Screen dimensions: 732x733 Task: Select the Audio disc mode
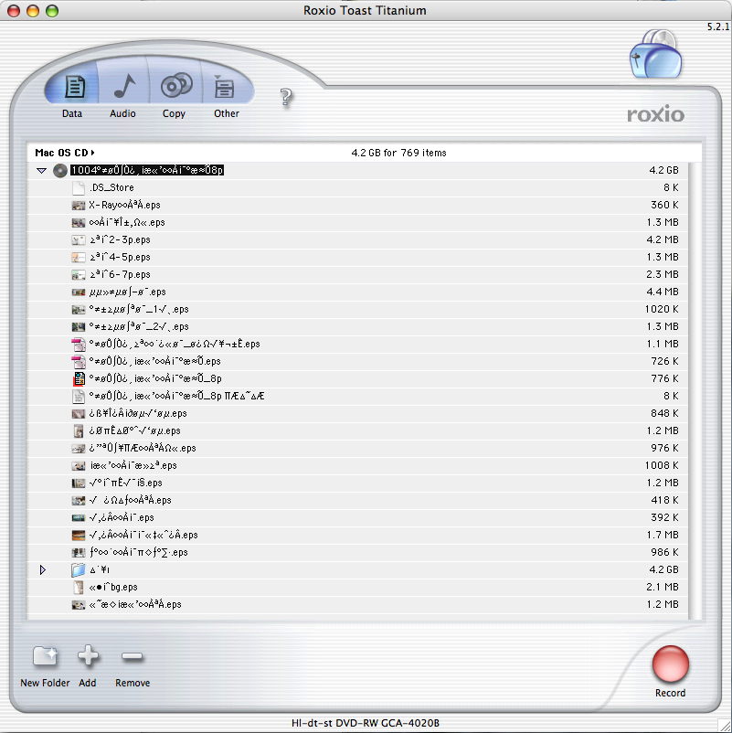(123, 89)
